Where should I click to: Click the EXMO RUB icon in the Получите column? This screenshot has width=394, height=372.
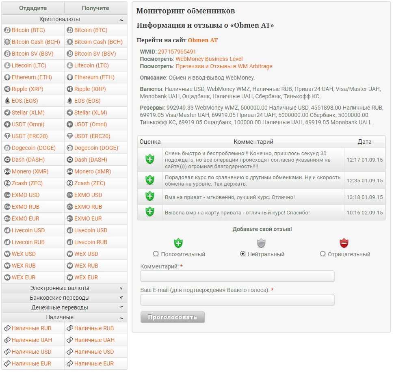[70, 207]
